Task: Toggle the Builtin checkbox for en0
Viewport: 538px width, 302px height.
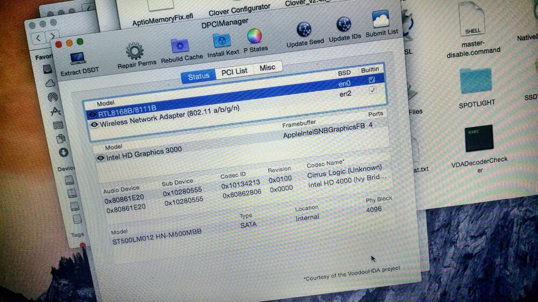Action: (x=371, y=80)
